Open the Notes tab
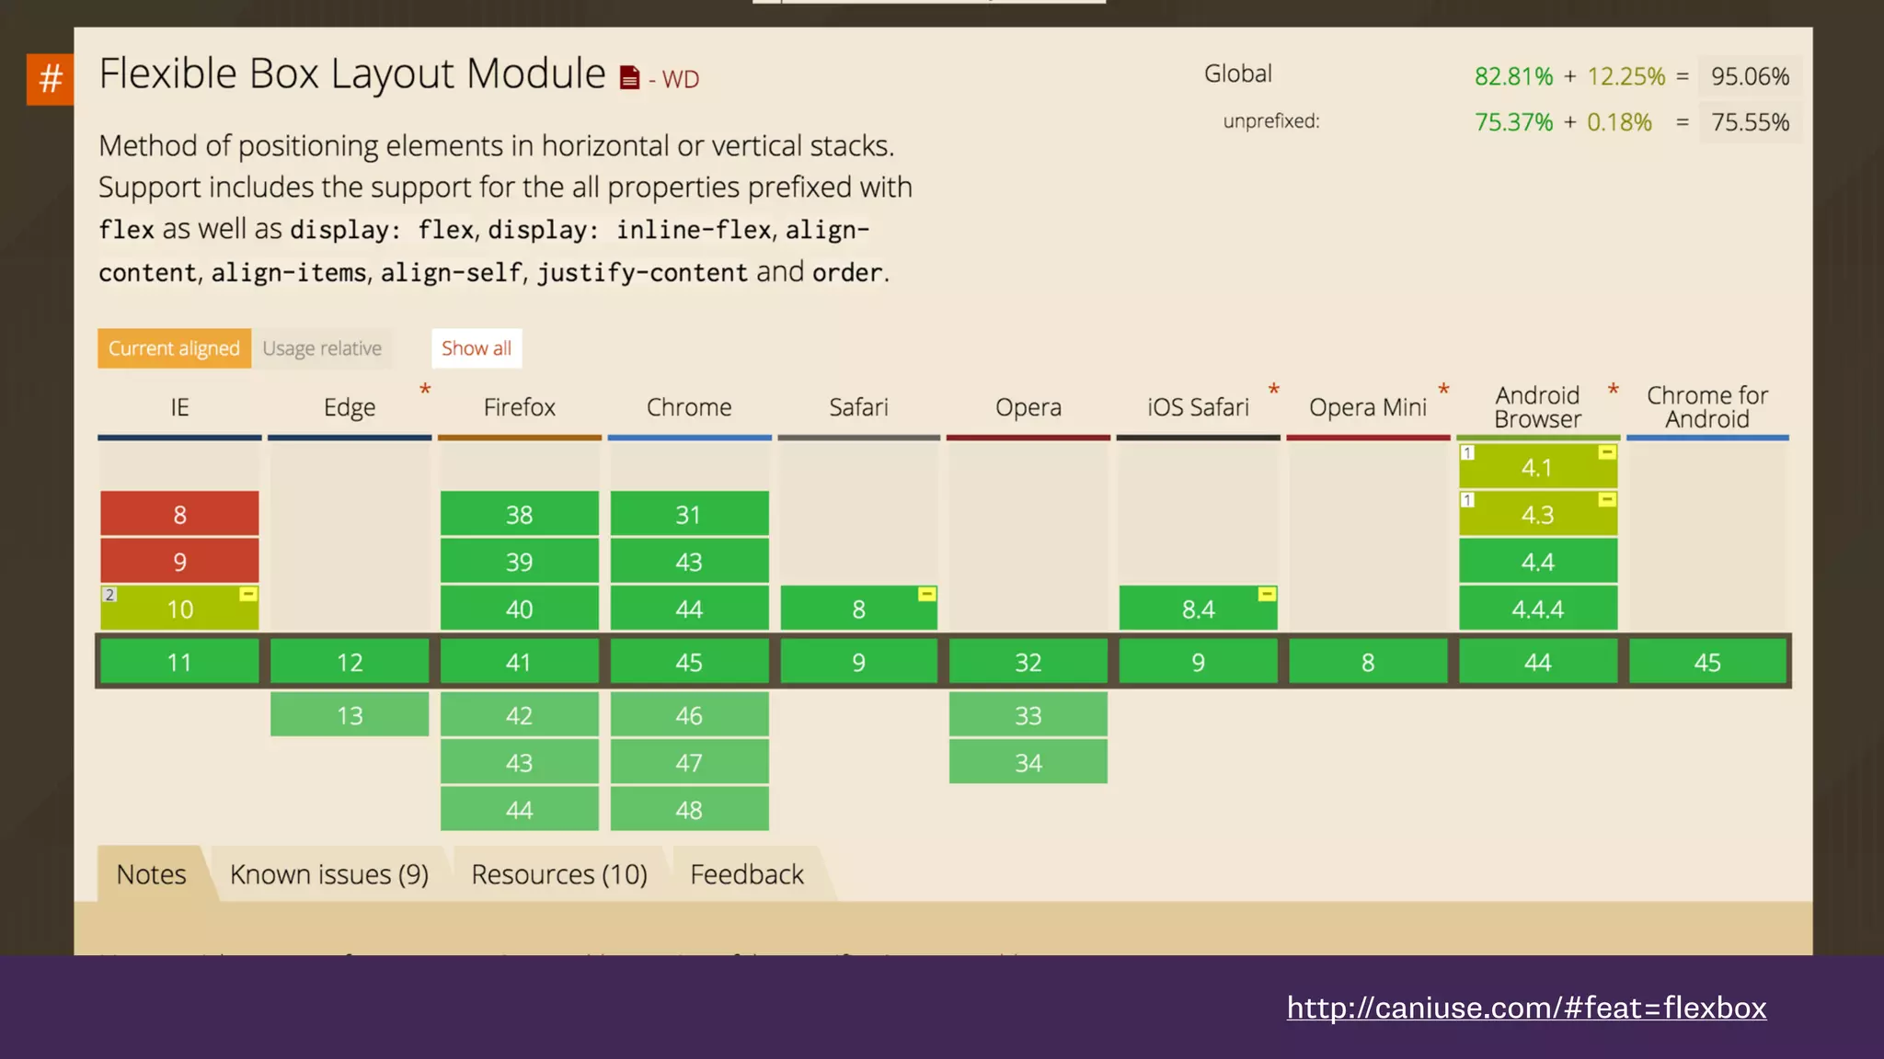This screenshot has width=1884, height=1059. [x=152, y=874]
